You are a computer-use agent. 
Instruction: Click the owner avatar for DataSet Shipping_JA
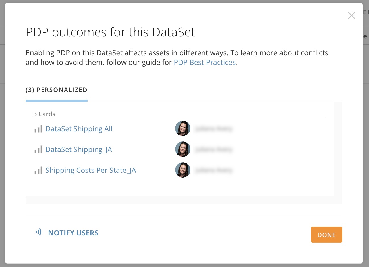(183, 149)
